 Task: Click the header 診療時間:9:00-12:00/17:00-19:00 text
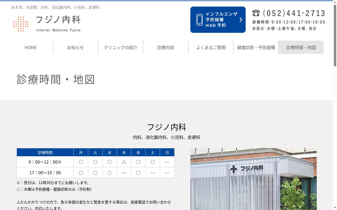pyautogui.click(x=289, y=22)
